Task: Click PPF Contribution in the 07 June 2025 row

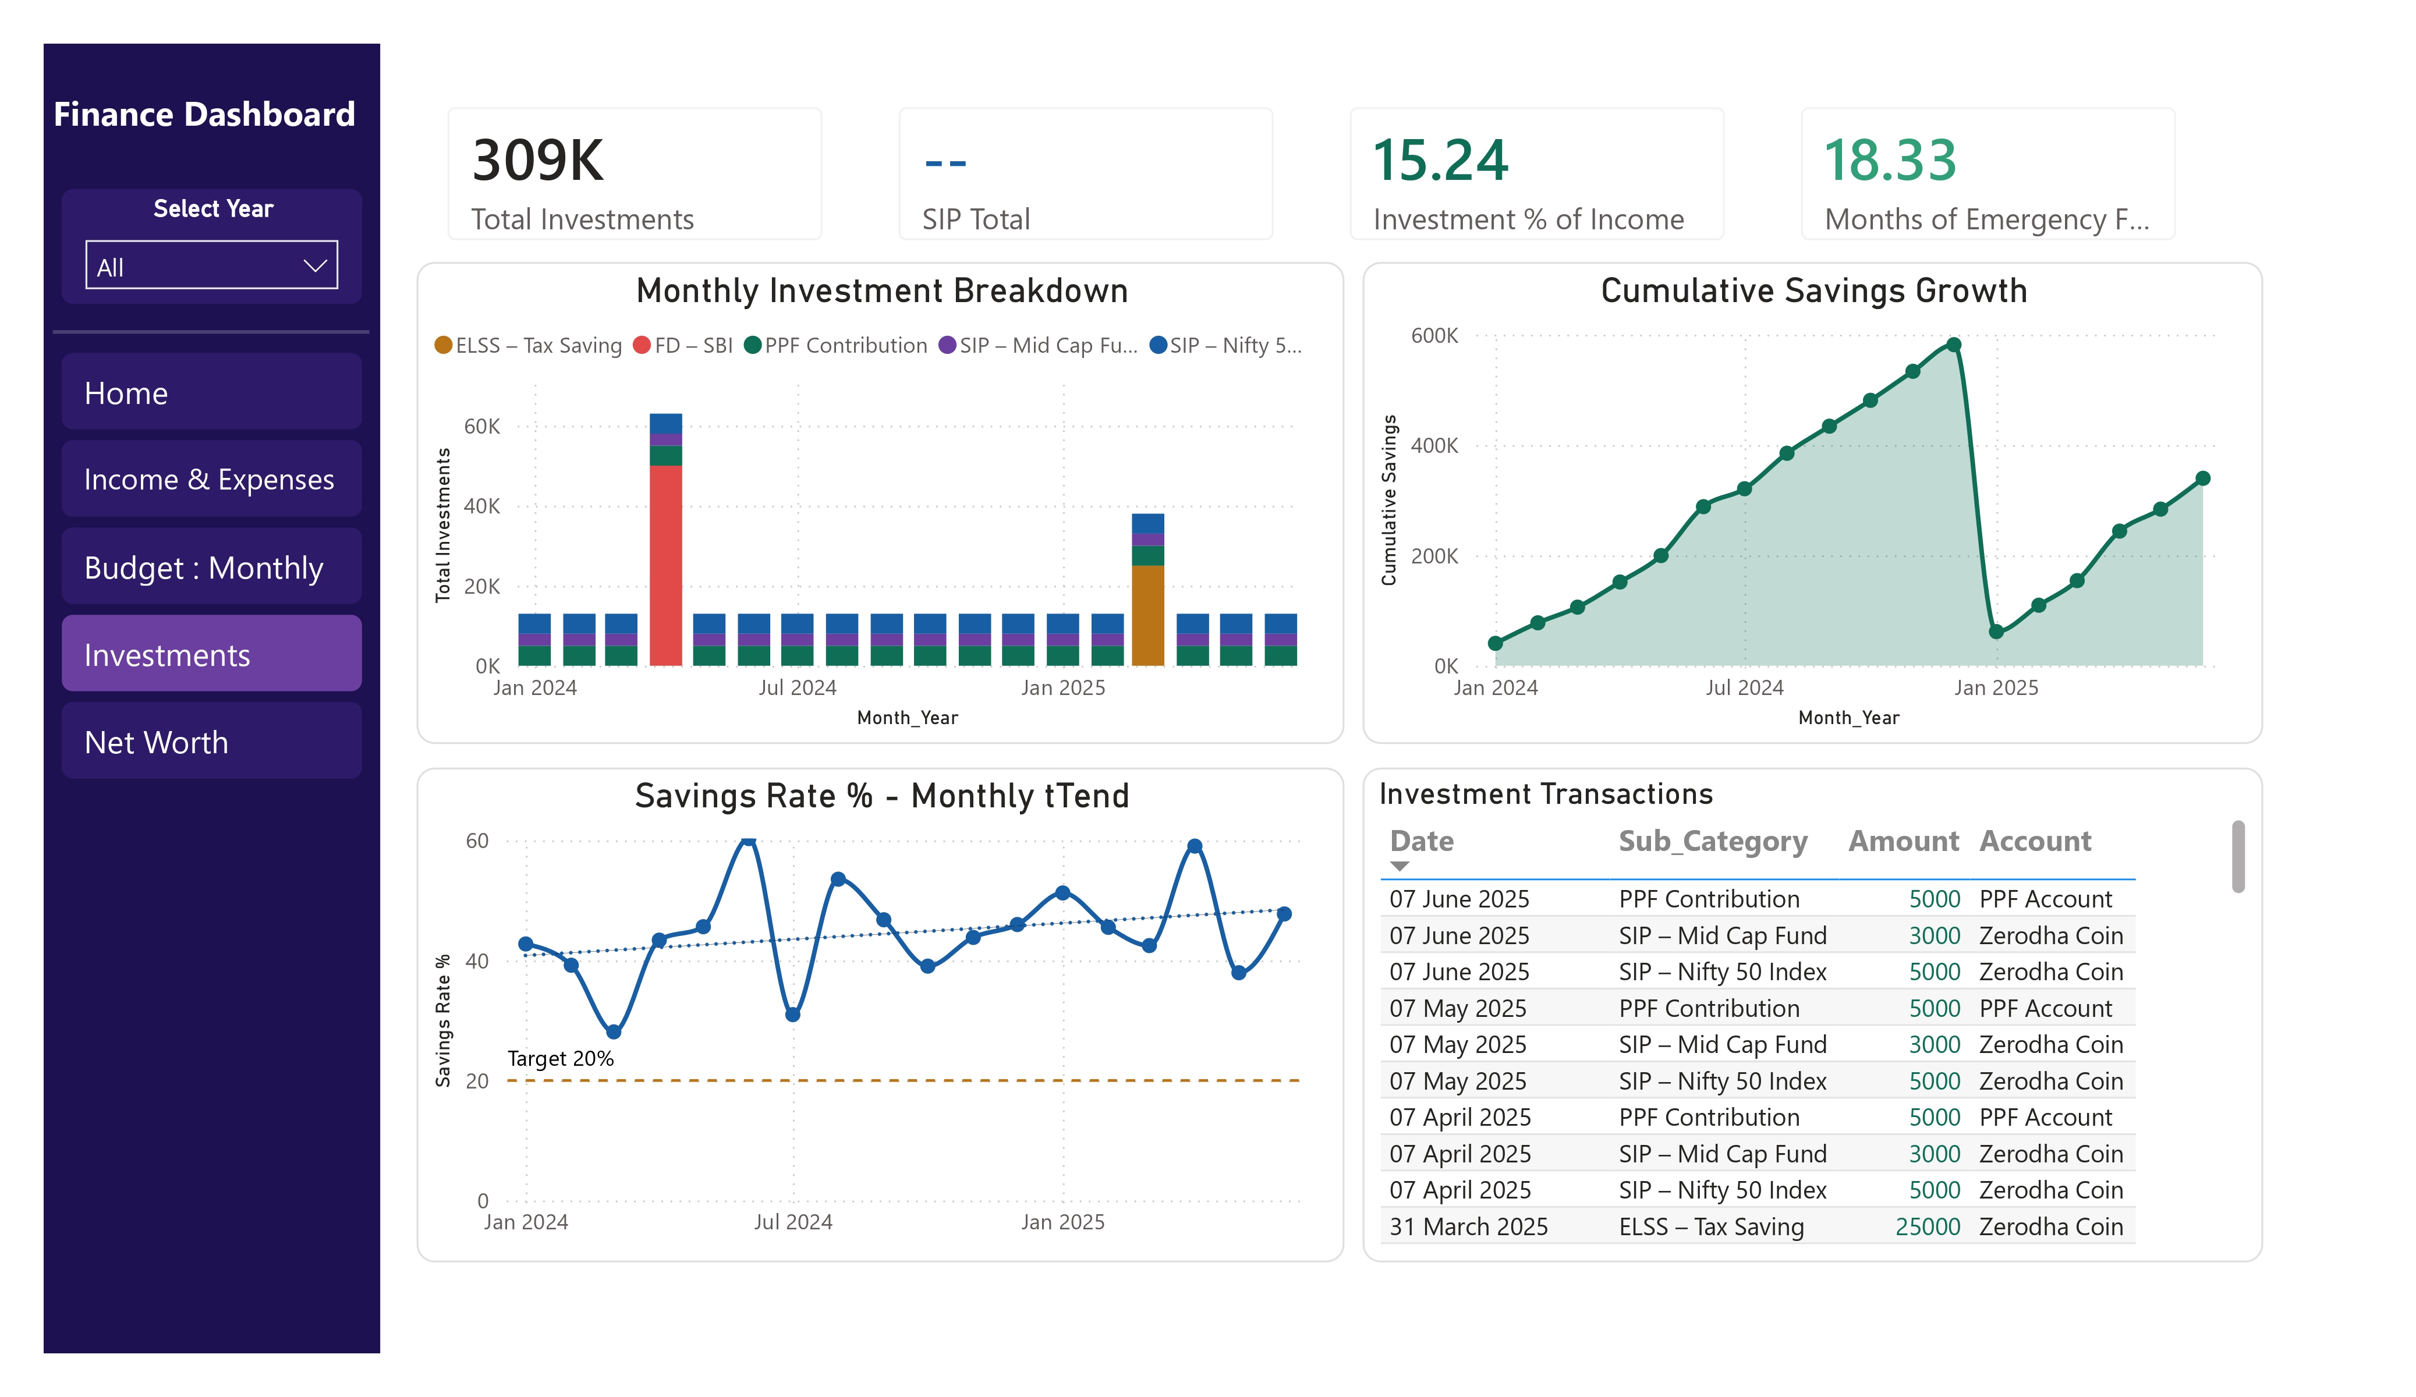Action: [1709, 898]
